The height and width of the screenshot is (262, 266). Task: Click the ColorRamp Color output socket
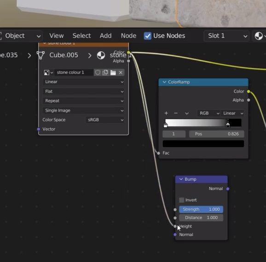pos(249,91)
